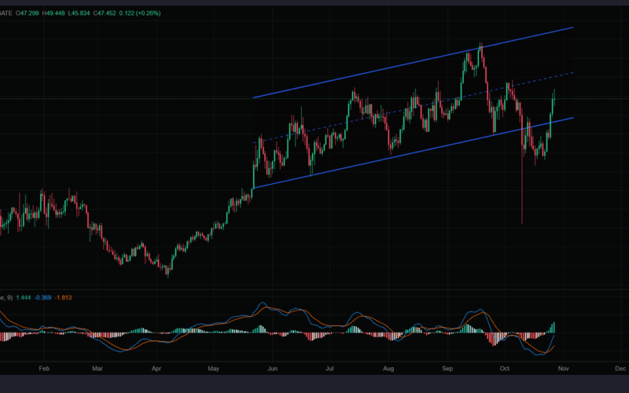Click the Dec label on time axis
Screen dimensions: 629x393
point(619,367)
